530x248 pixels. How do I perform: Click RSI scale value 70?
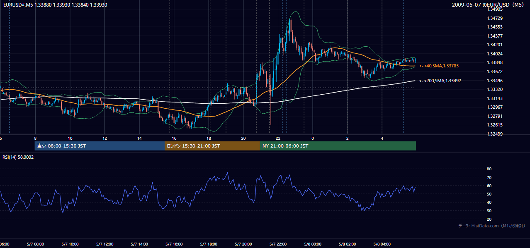pyautogui.click(x=489, y=177)
